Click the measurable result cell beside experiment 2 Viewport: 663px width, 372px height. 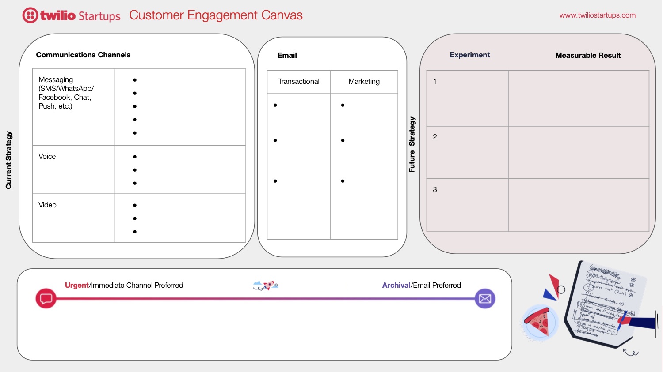point(579,152)
